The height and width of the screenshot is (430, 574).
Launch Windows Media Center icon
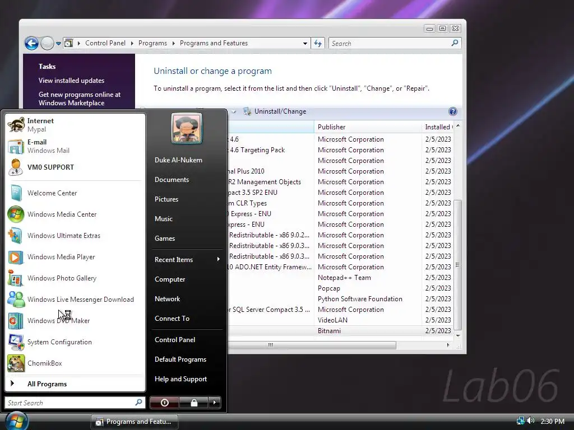(16, 214)
